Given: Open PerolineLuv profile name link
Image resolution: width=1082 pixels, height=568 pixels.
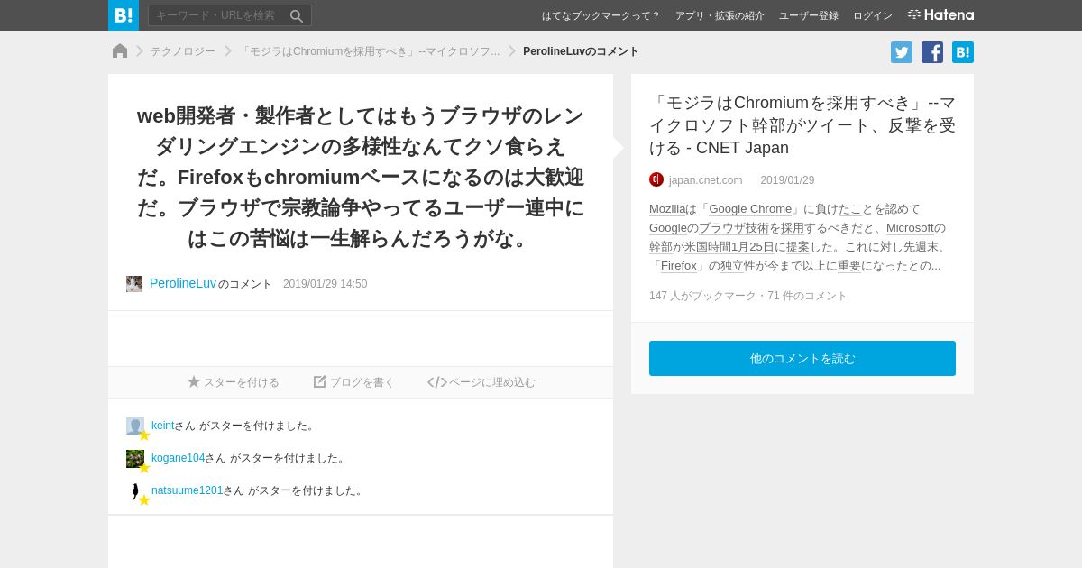Looking at the screenshot, I should pos(183,283).
